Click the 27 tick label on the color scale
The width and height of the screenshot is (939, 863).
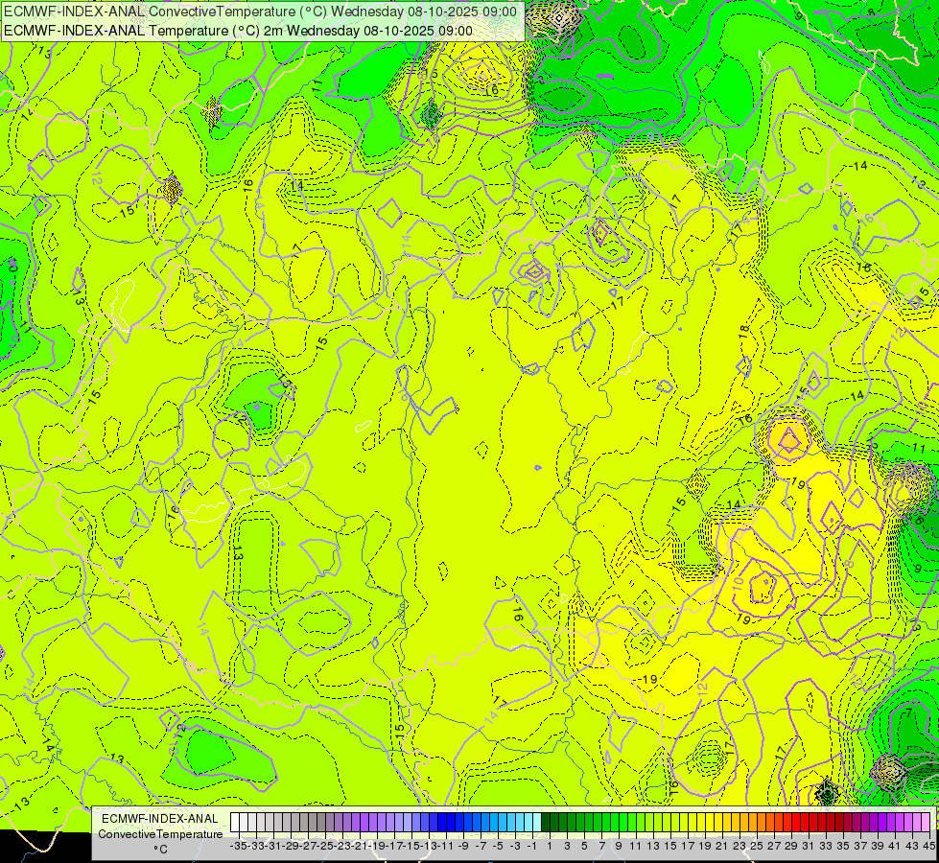(774, 847)
